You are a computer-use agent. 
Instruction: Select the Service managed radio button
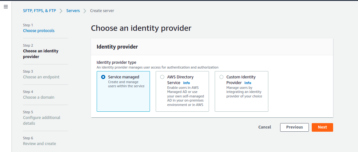click(103, 77)
